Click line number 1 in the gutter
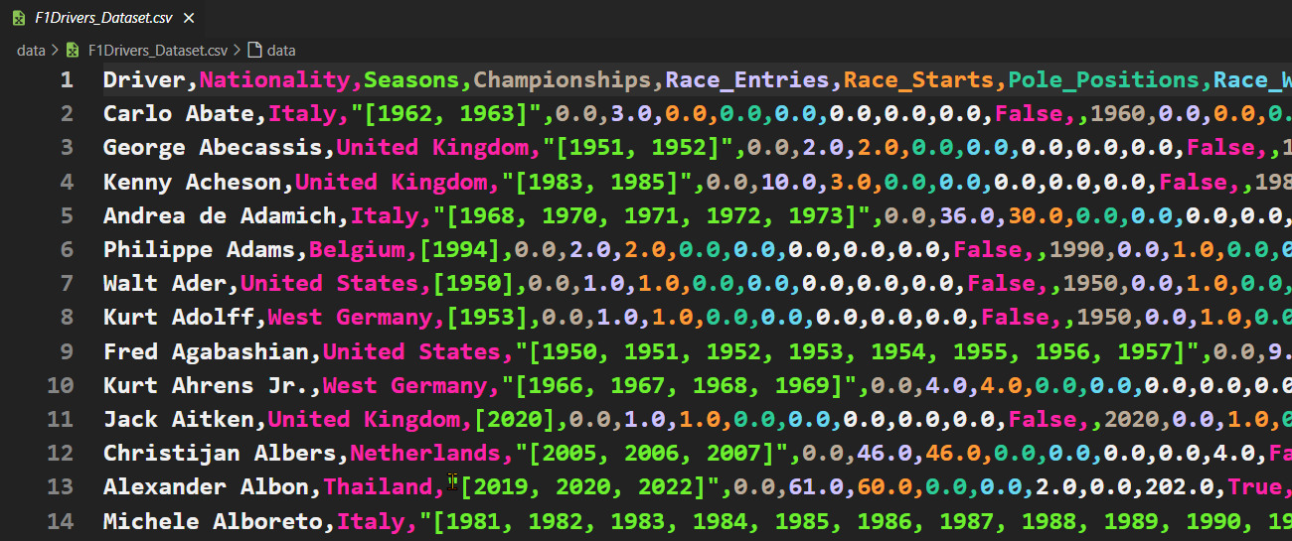 pyautogui.click(x=67, y=80)
